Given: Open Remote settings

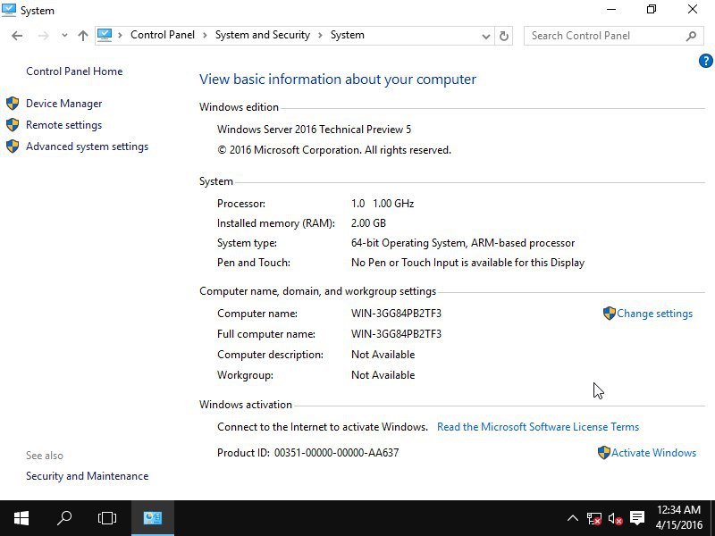Looking at the screenshot, I should (63, 125).
